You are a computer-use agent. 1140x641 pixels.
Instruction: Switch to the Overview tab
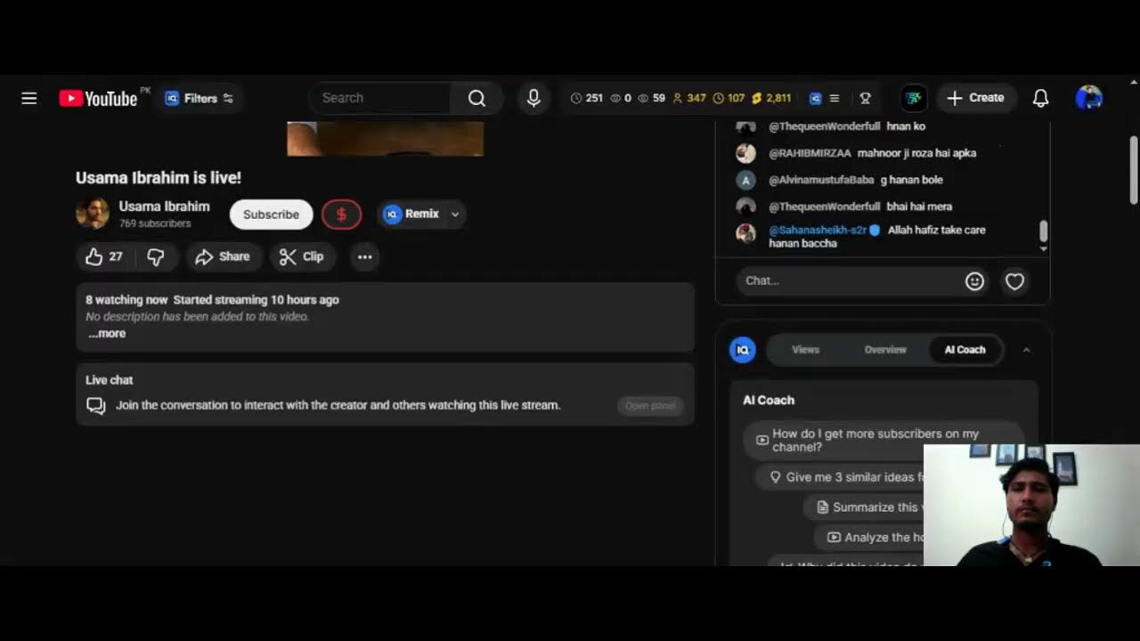pos(885,350)
